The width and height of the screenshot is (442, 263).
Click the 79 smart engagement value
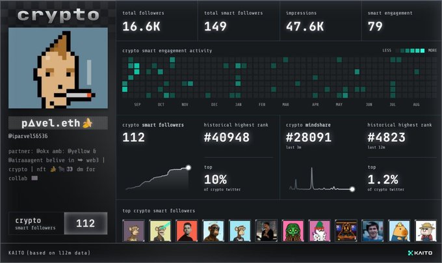coord(375,27)
